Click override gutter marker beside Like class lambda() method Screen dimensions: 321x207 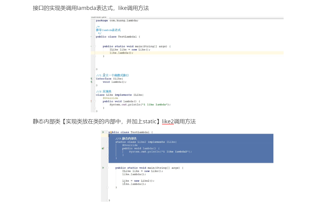tap(91, 101)
